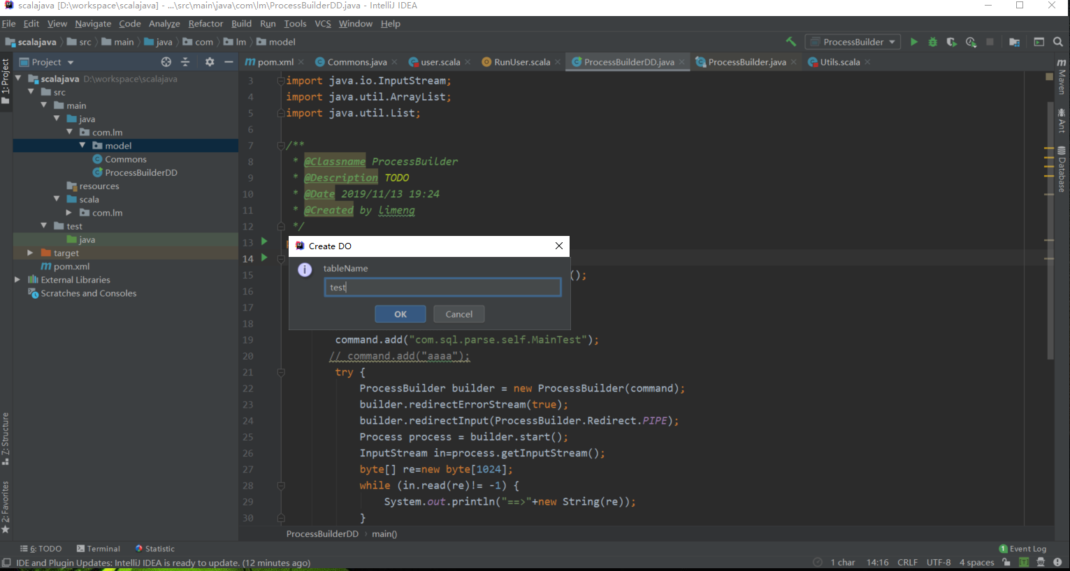Viewport: 1070px width, 571px height.
Task: Expand External Libraries node
Action: (17, 279)
